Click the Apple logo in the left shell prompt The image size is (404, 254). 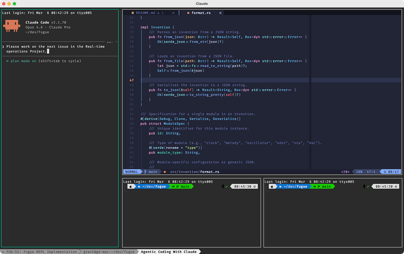(131, 186)
